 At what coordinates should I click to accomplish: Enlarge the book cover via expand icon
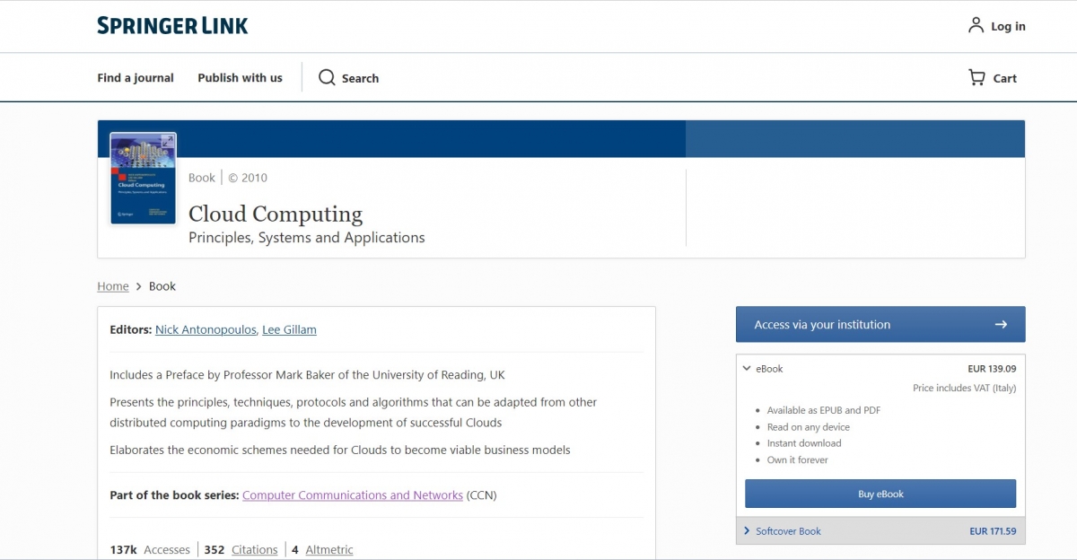[167, 142]
